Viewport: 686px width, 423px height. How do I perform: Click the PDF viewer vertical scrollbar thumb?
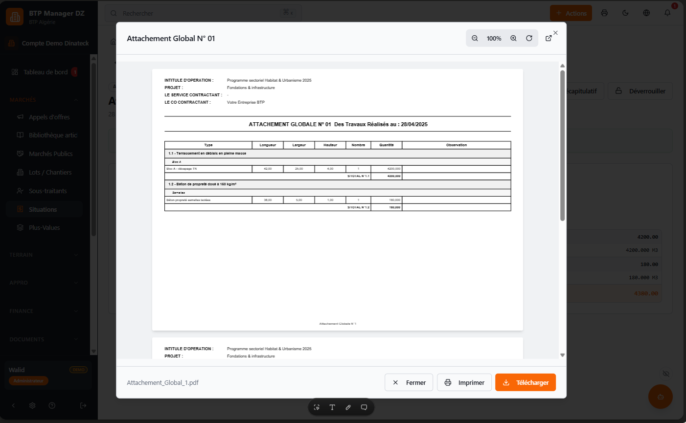(x=562, y=145)
